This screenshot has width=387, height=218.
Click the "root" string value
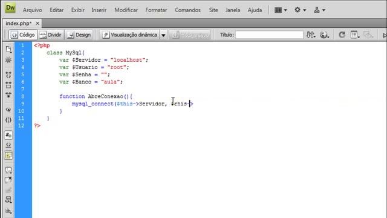pyautogui.click(x=117, y=67)
